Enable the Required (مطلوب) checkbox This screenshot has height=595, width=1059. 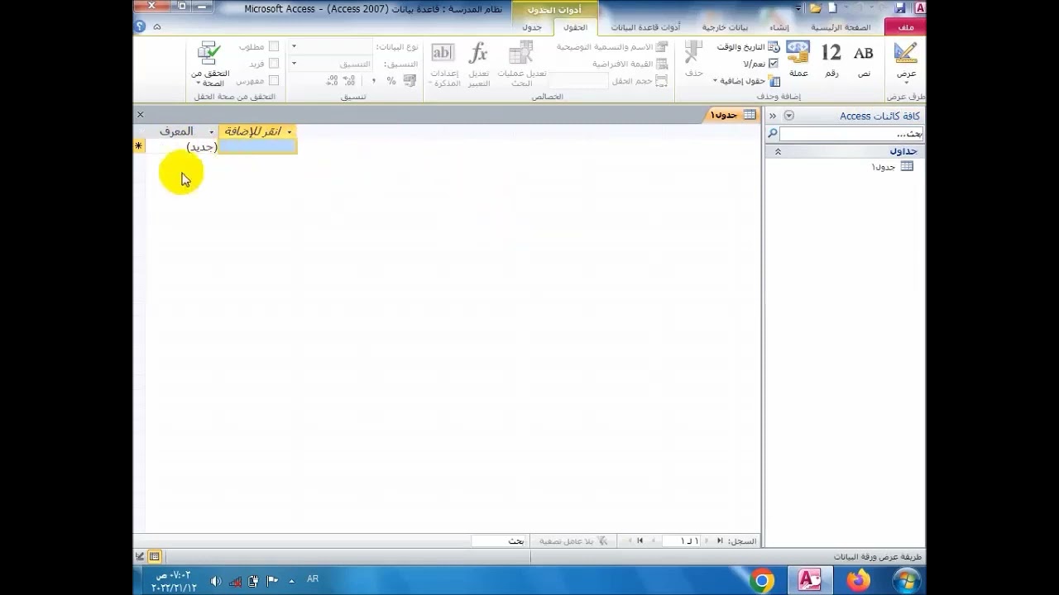point(273,47)
